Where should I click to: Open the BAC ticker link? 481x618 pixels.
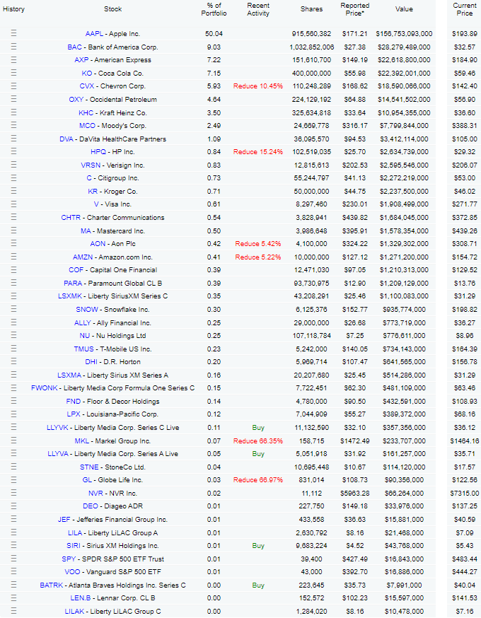tap(74, 47)
